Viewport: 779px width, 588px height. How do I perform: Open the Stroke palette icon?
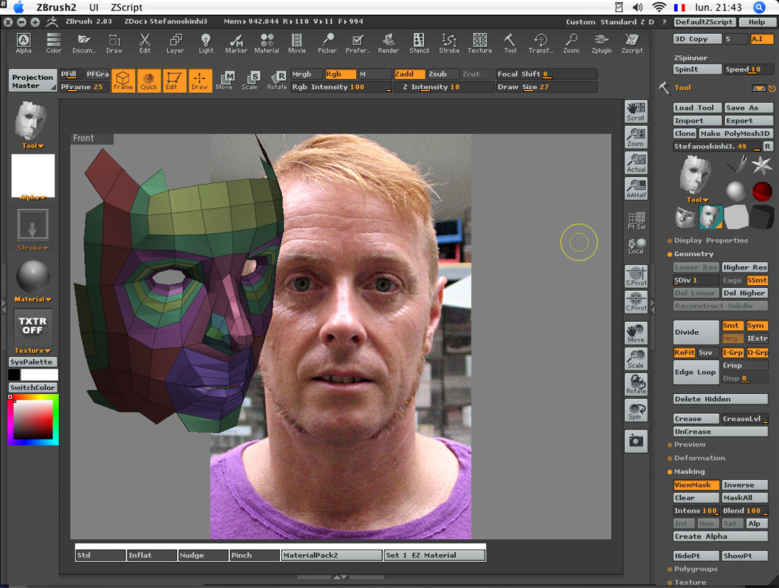click(449, 43)
